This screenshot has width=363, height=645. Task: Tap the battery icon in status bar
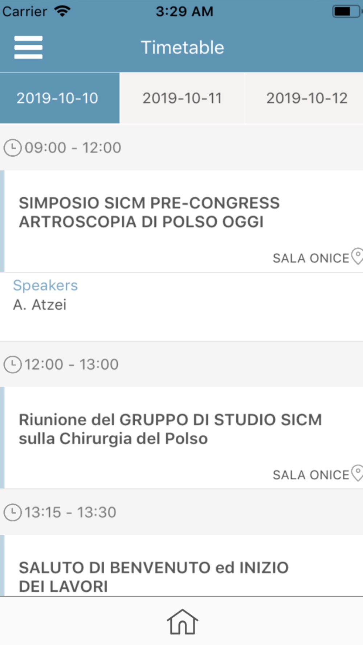click(x=347, y=11)
